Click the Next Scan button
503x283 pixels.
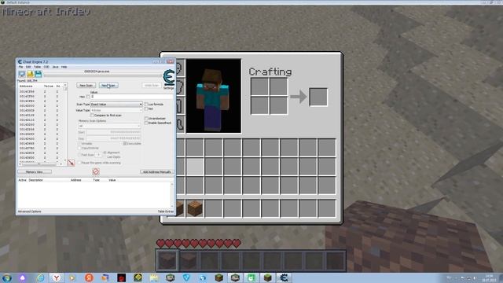(x=108, y=86)
